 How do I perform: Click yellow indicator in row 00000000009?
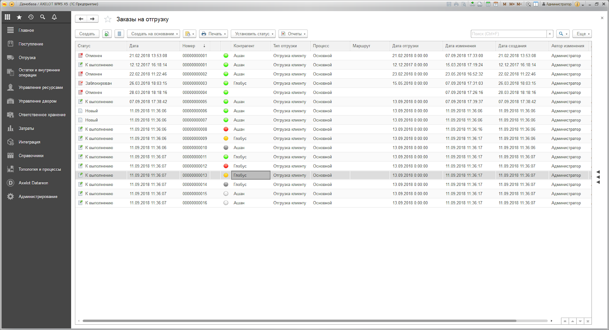(226, 138)
